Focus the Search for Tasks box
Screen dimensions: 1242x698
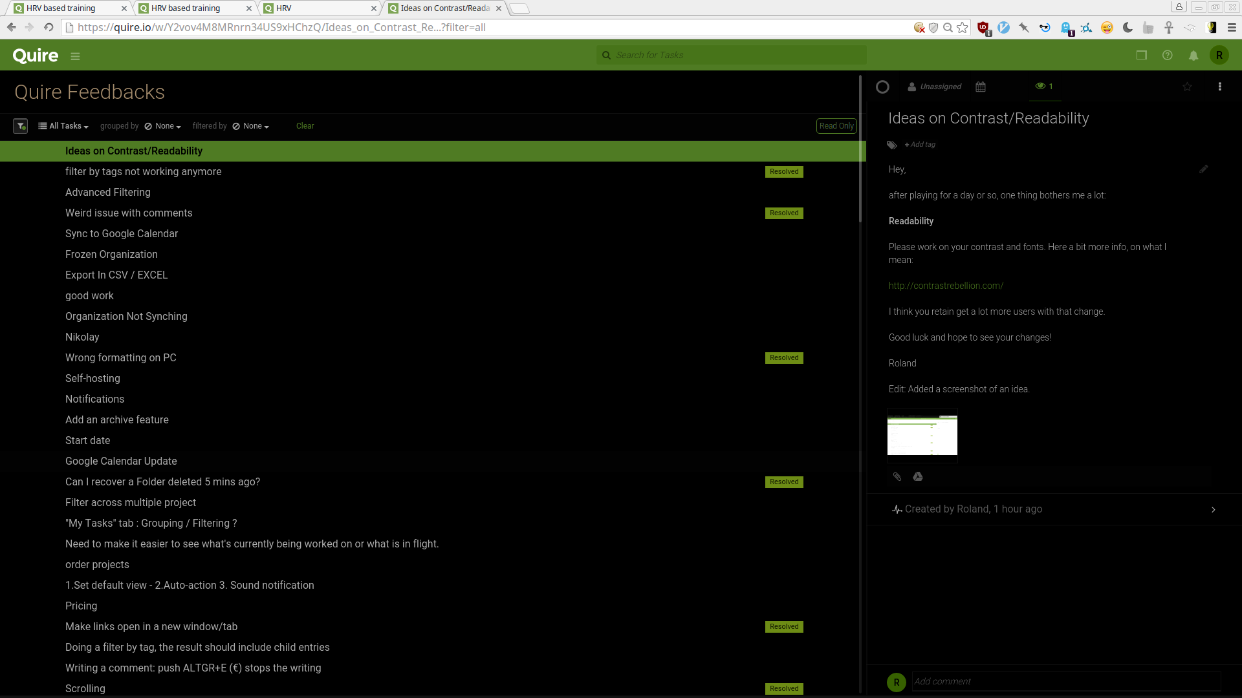(x=731, y=55)
